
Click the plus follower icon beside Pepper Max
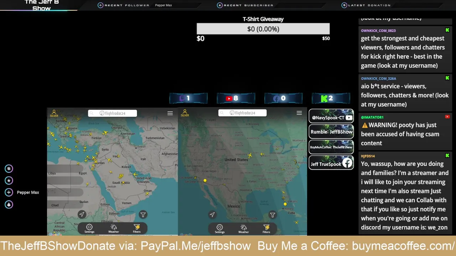[9, 192]
